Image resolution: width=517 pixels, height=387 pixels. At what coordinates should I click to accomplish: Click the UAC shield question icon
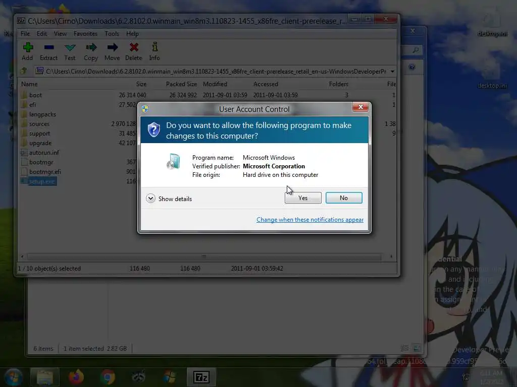(153, 130)
